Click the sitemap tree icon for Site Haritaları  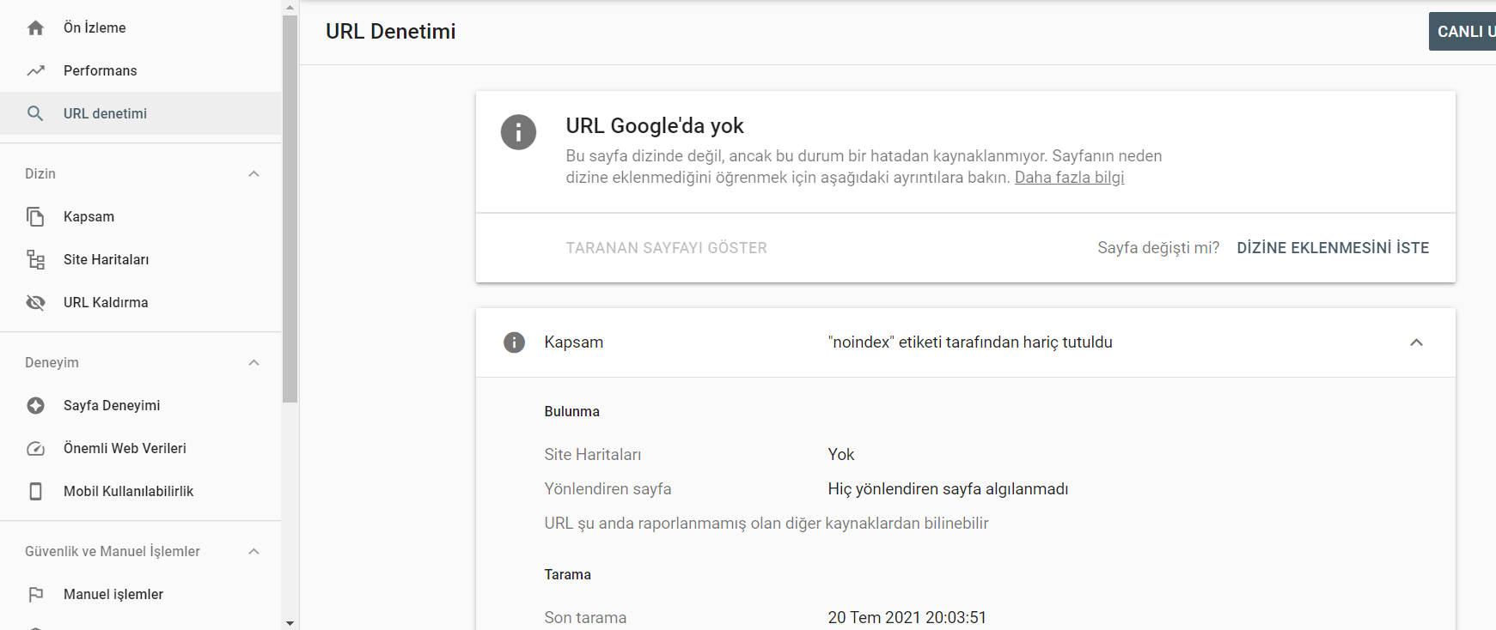point(35,259)
